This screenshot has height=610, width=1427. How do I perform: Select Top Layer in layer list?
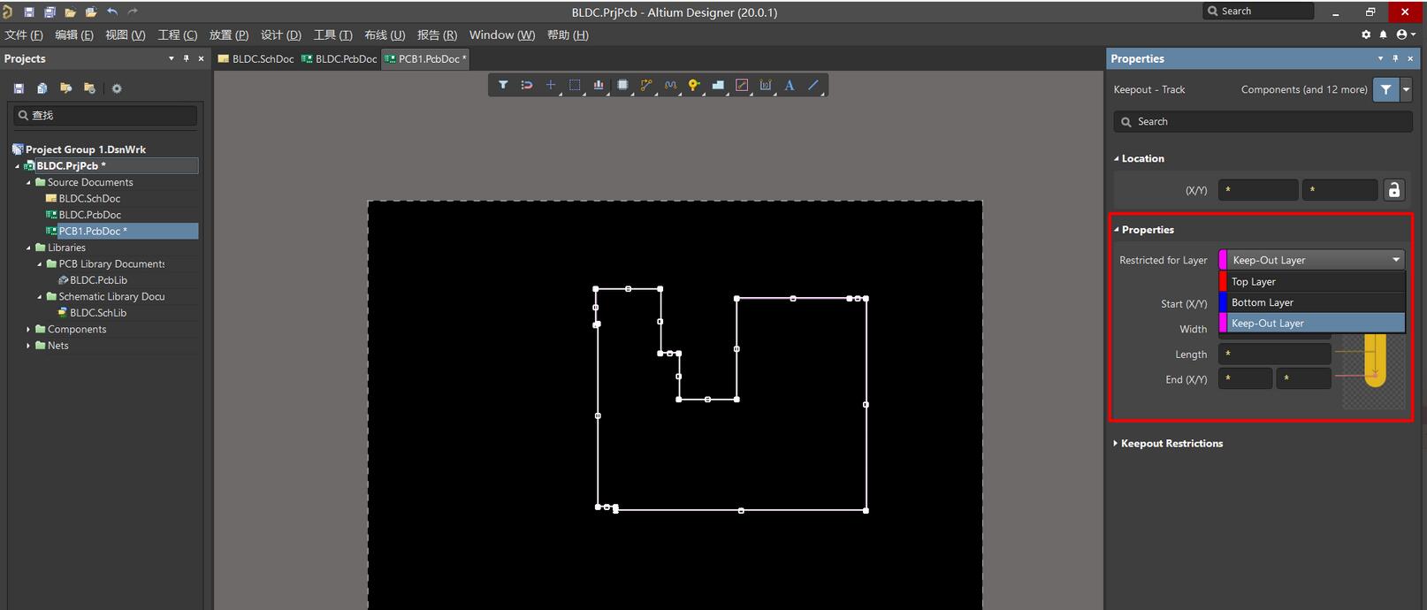click(1312, 281)
